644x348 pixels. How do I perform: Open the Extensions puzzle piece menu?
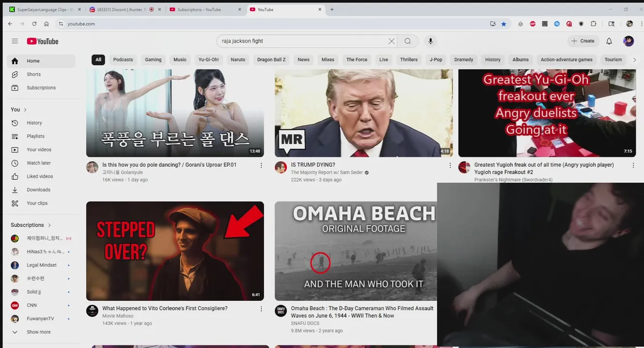tap(594, 24)
